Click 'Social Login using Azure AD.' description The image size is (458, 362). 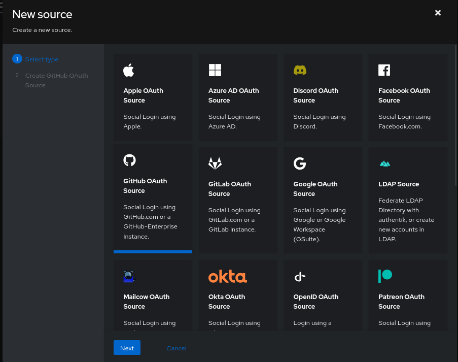click(x=234, y=122)
